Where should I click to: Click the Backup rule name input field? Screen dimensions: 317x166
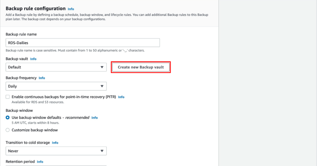tap(83, 43)
